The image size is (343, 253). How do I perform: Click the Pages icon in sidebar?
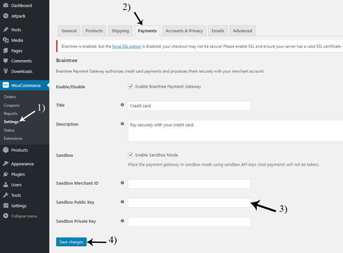coord(6,51)
